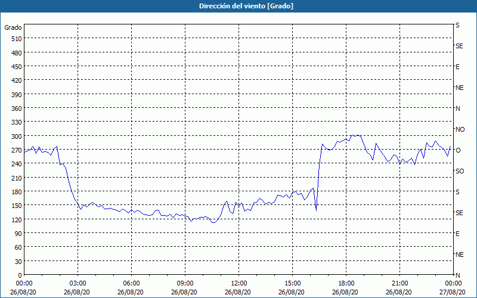Click the 'N' compass label level with 0
This screenshot has height=298, width=477.
coord(457,275)
